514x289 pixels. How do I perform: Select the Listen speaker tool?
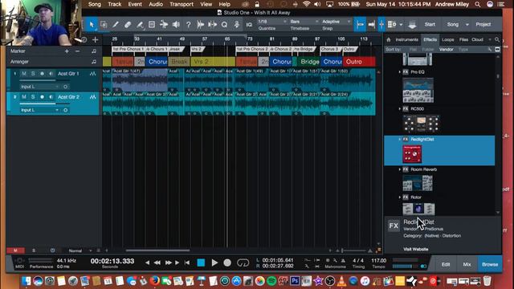[176, 25]
